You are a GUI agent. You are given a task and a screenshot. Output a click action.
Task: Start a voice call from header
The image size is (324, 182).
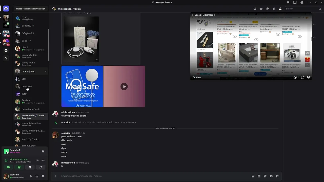255,9
